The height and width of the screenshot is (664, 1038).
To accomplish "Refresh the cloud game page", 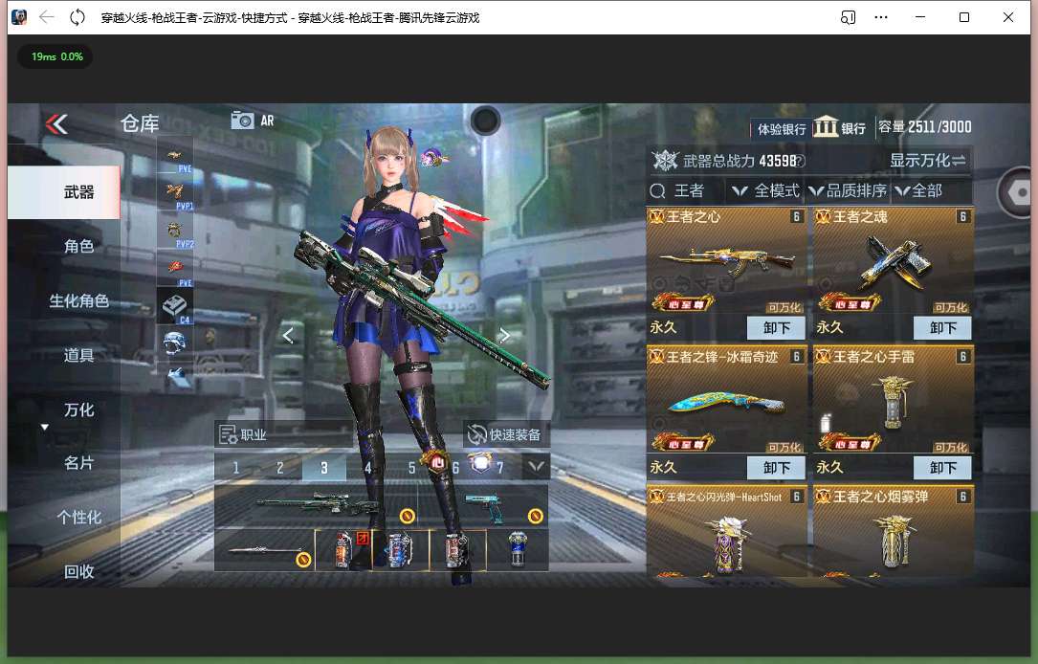I will 77,17.
